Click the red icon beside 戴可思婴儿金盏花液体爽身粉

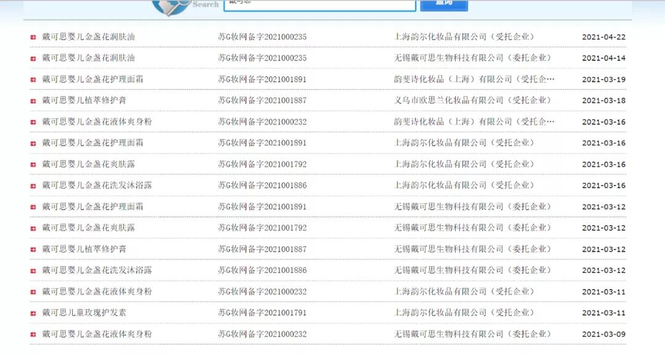(33, 121)
